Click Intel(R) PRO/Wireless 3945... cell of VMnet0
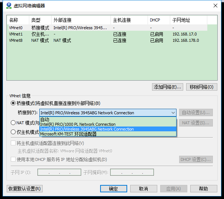 80,28
